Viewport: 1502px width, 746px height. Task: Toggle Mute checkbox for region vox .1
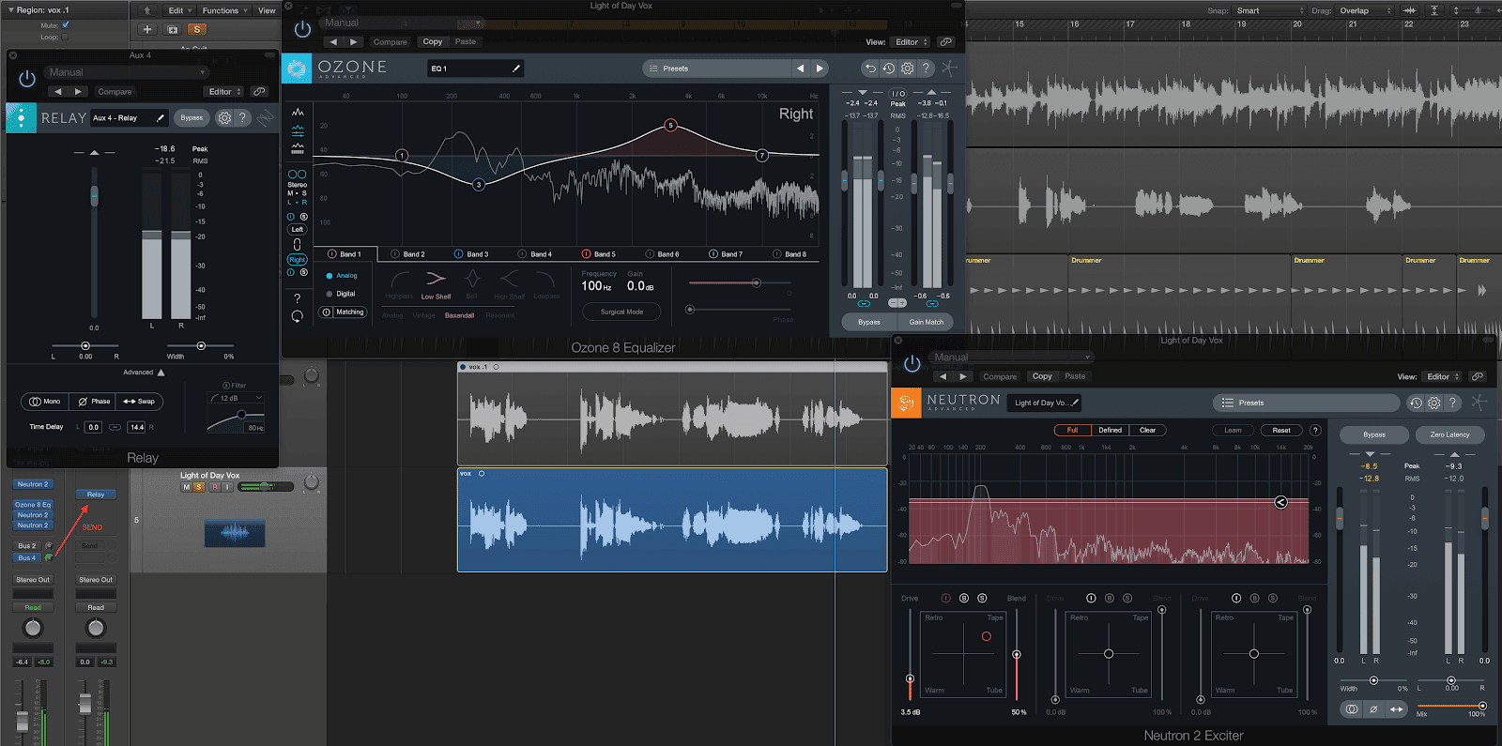pyautogui.click(x=66, y=24)
